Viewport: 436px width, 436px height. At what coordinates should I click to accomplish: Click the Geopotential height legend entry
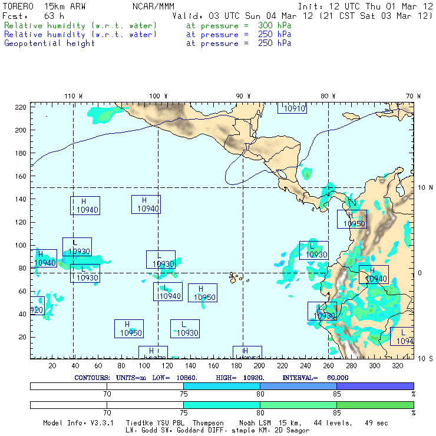(x=49, y=43)
